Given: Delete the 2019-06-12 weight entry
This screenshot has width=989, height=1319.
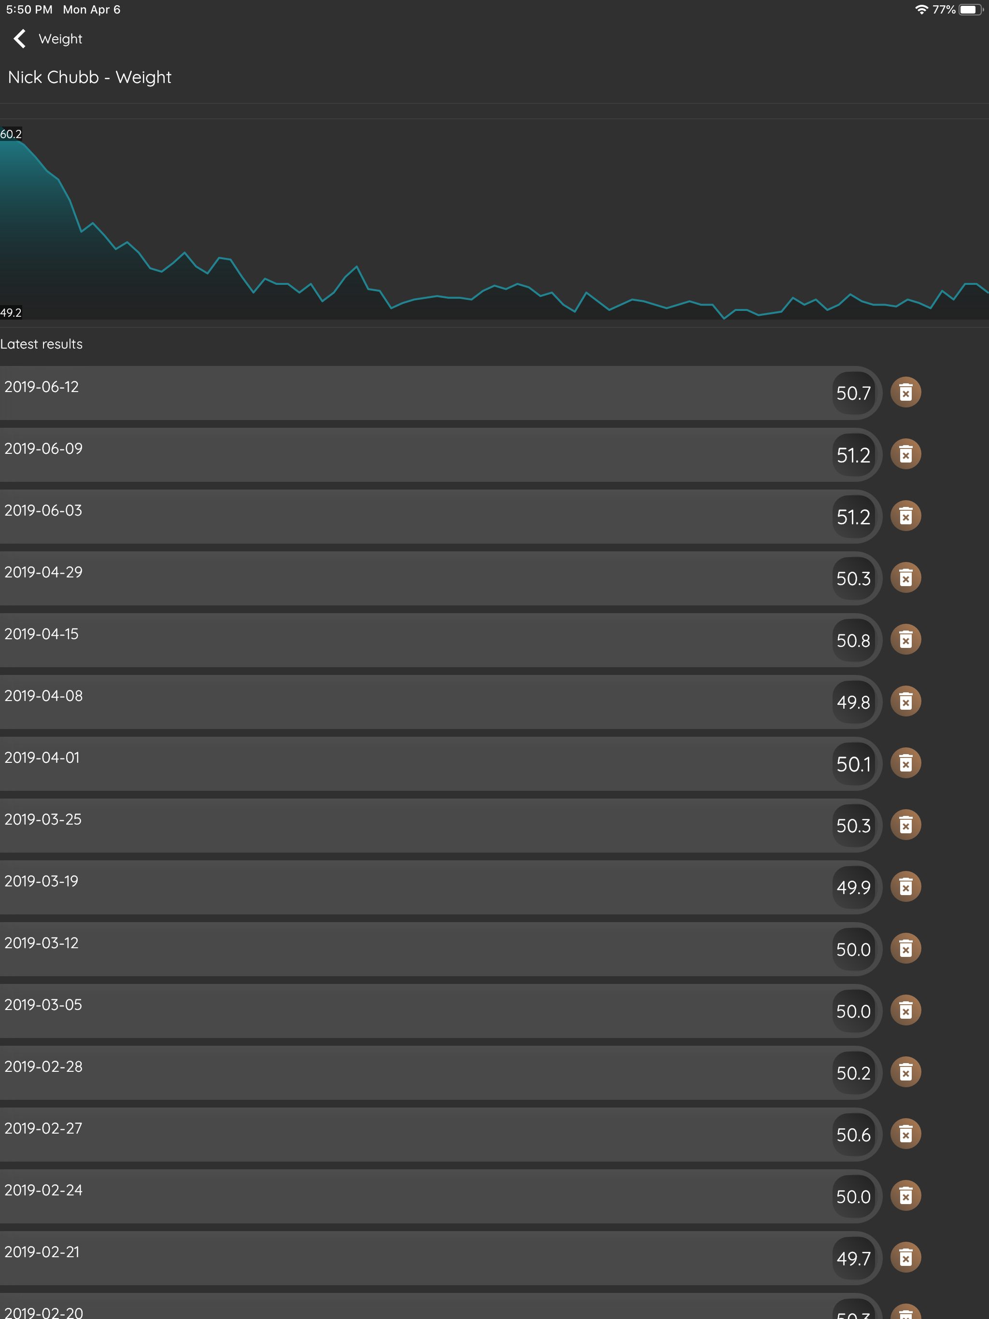Looking at the screenshot, I should 905,393.
